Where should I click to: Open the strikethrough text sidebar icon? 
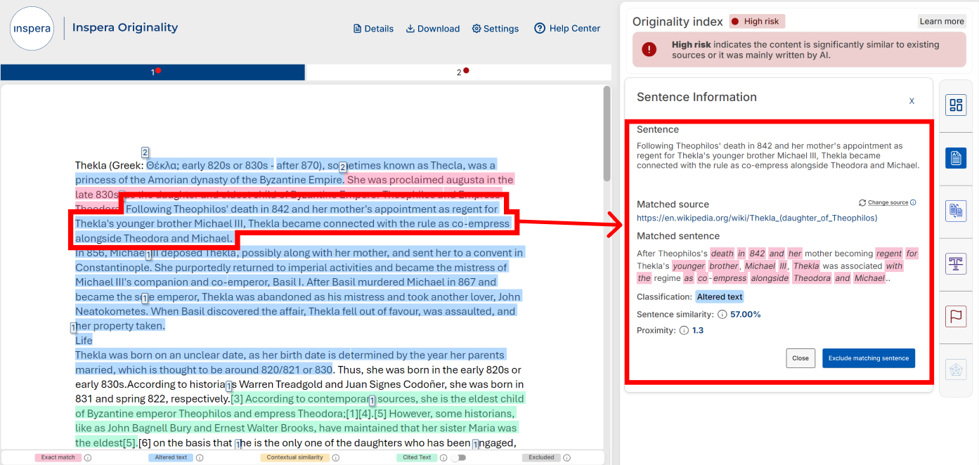[x=955, y=263]
